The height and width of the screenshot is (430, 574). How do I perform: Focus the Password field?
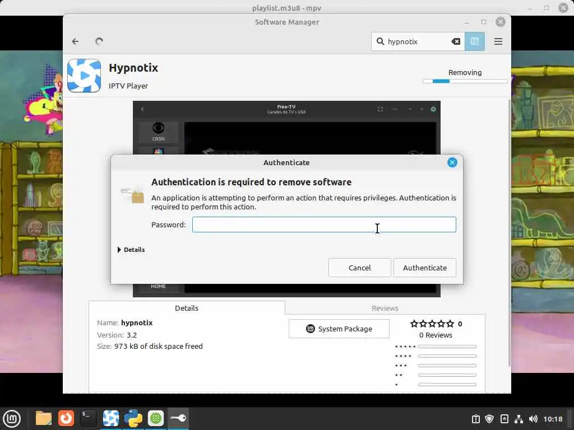[x=324, y=225]
